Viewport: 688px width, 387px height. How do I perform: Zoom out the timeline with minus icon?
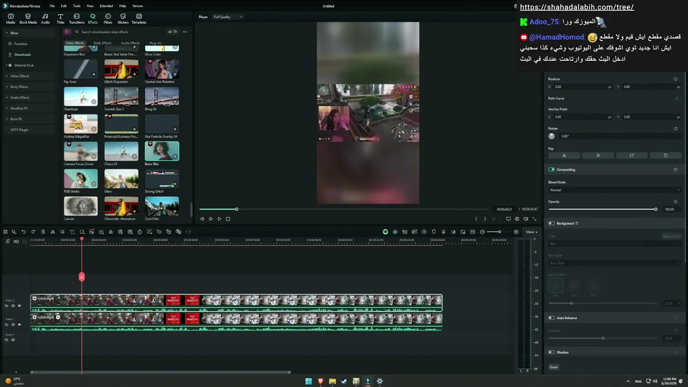(x=482, y=232)
